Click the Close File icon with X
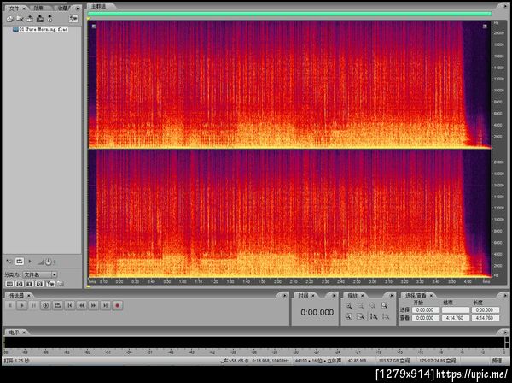The image size is (512, 383). (20, 19)
